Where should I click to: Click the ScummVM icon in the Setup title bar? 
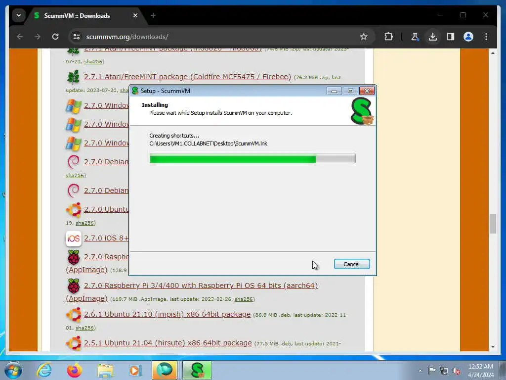tap(135, 91)
